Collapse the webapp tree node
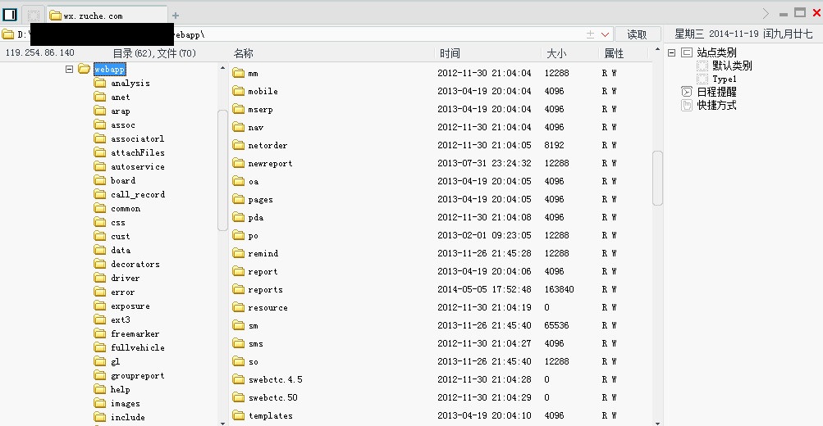This screenshot has height=426, width=823. point(69,69)
